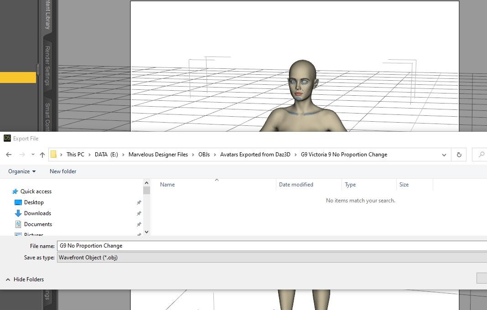Click breadcrumb chevron after This PC
487x310 pixels.
point(89,155)
